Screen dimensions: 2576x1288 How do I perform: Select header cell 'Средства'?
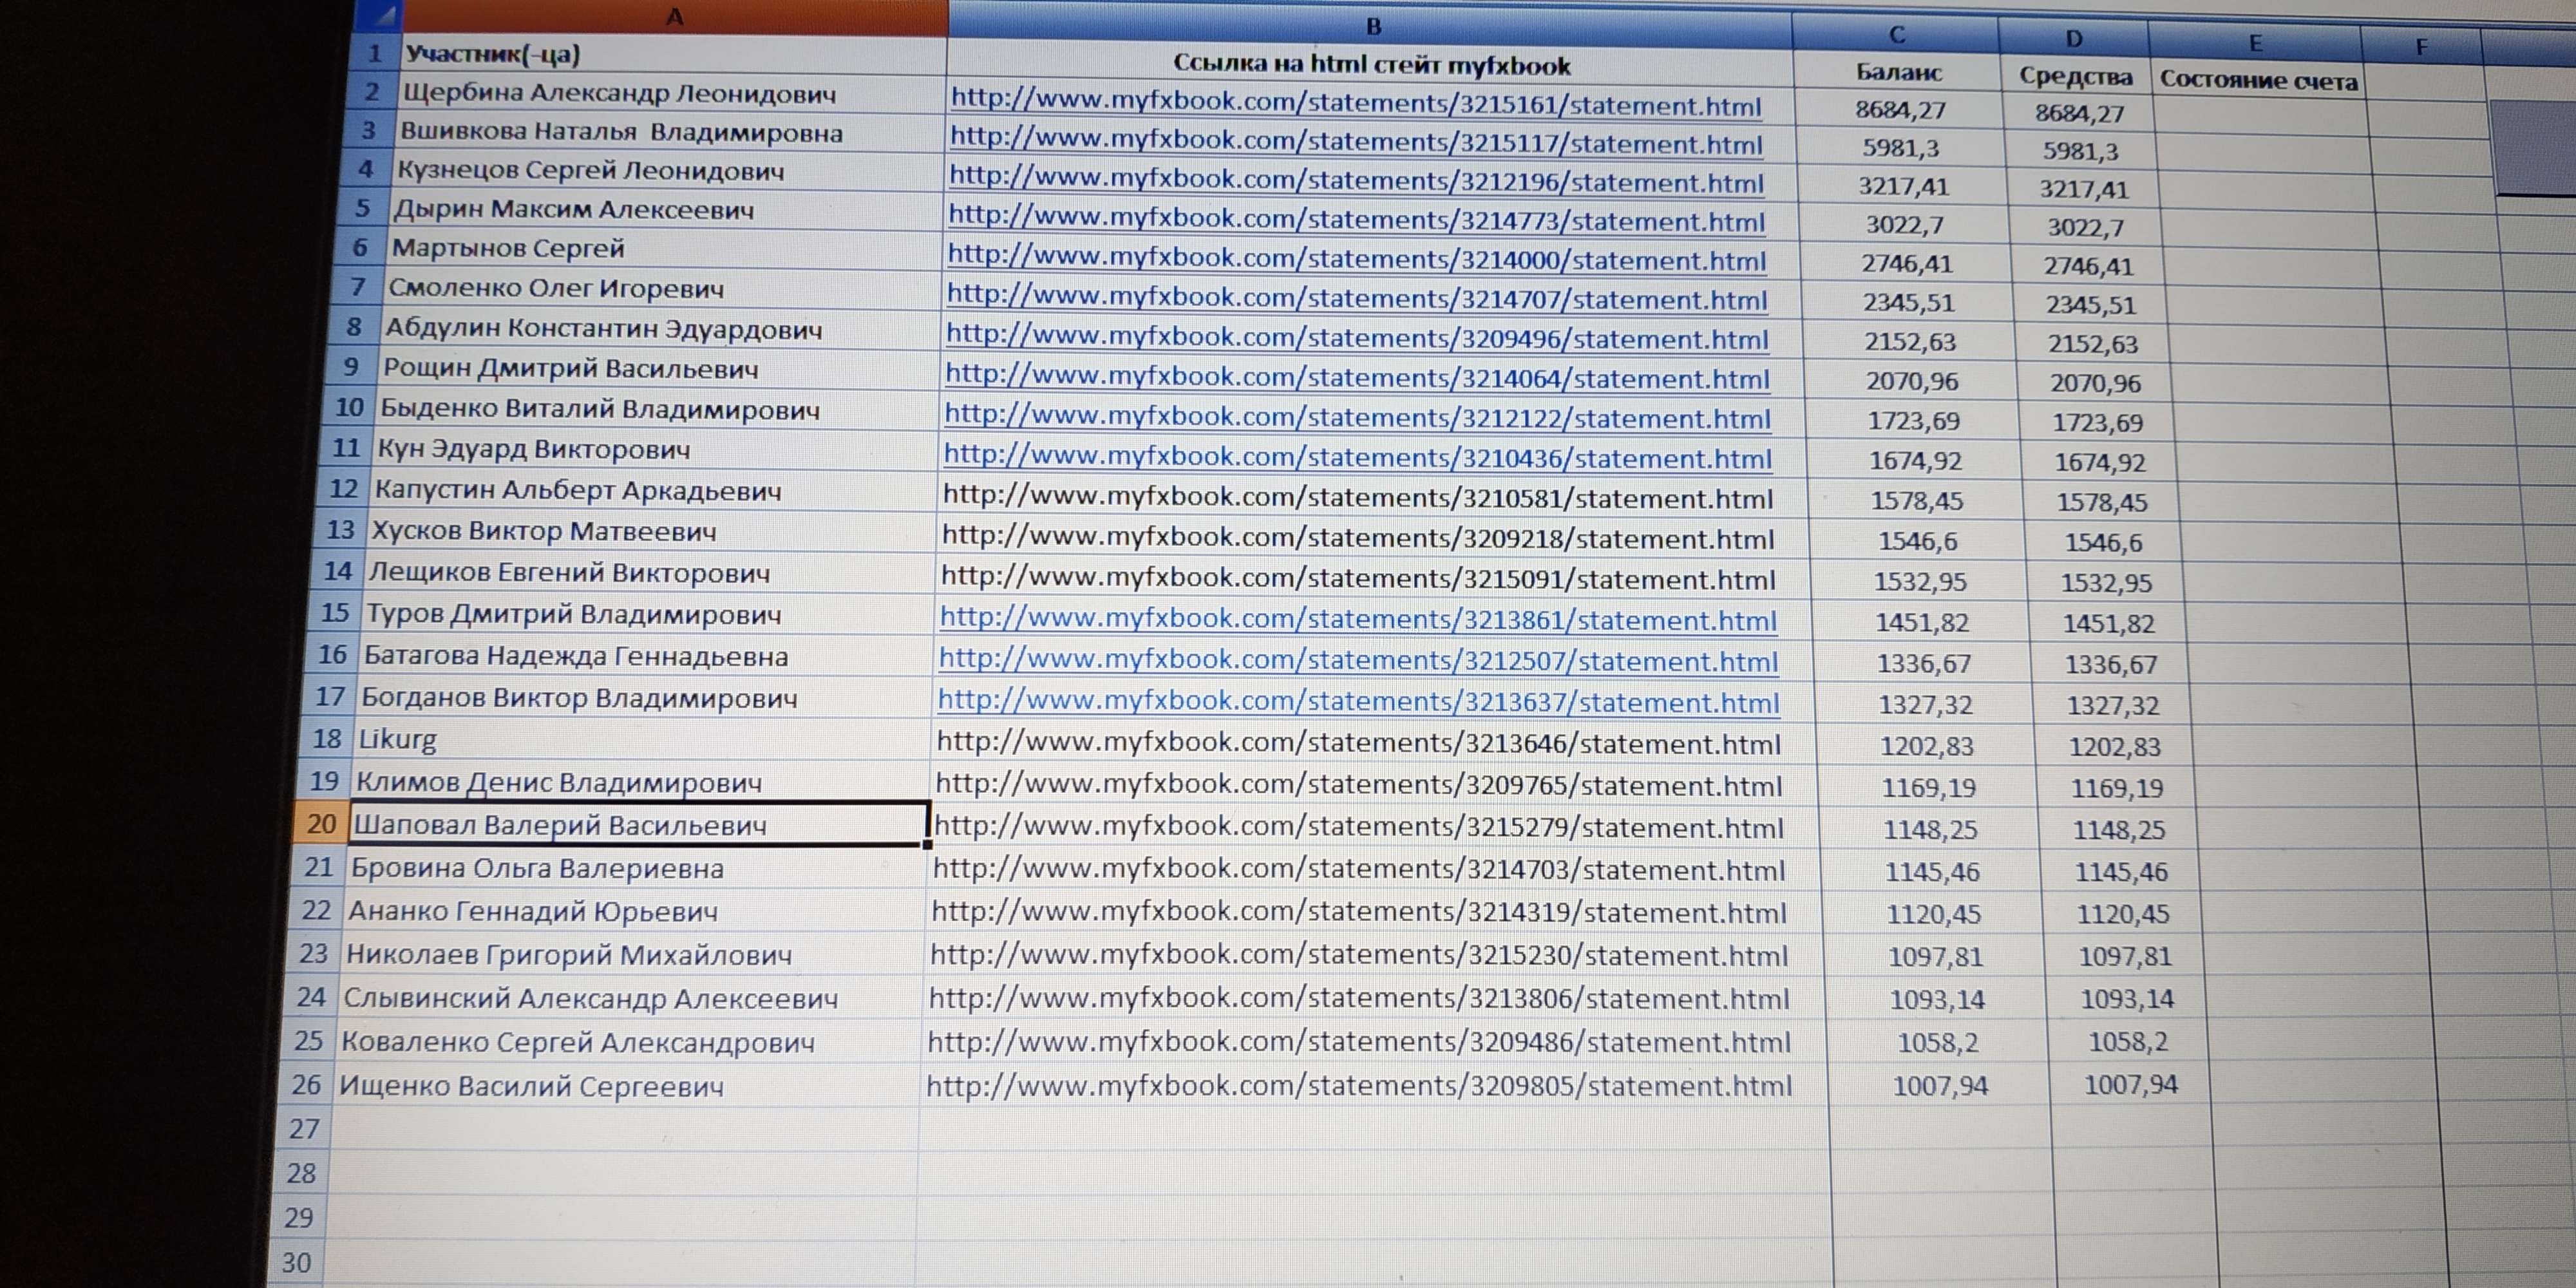[2075, 76]
